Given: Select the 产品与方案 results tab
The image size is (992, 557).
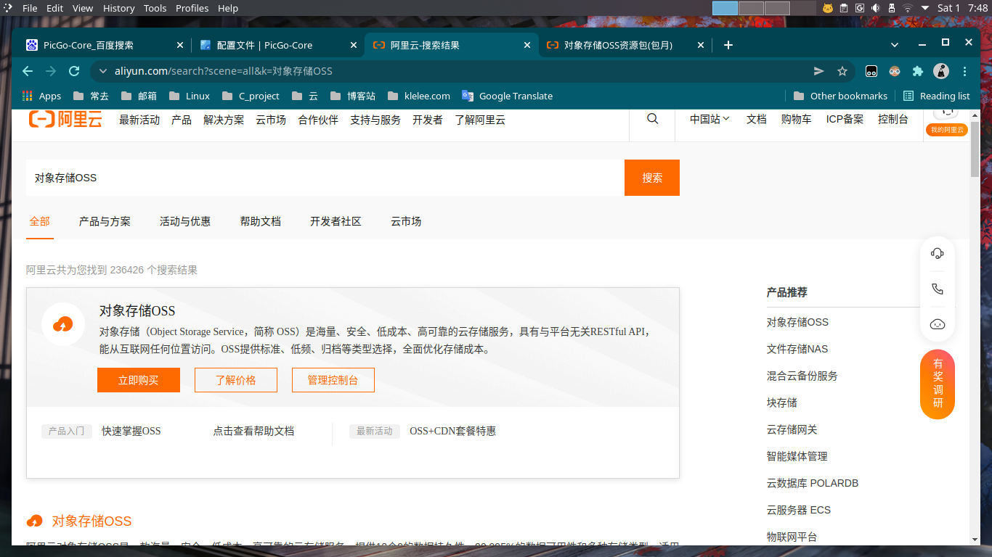Looking at the screenshot, I should point(105,221).
